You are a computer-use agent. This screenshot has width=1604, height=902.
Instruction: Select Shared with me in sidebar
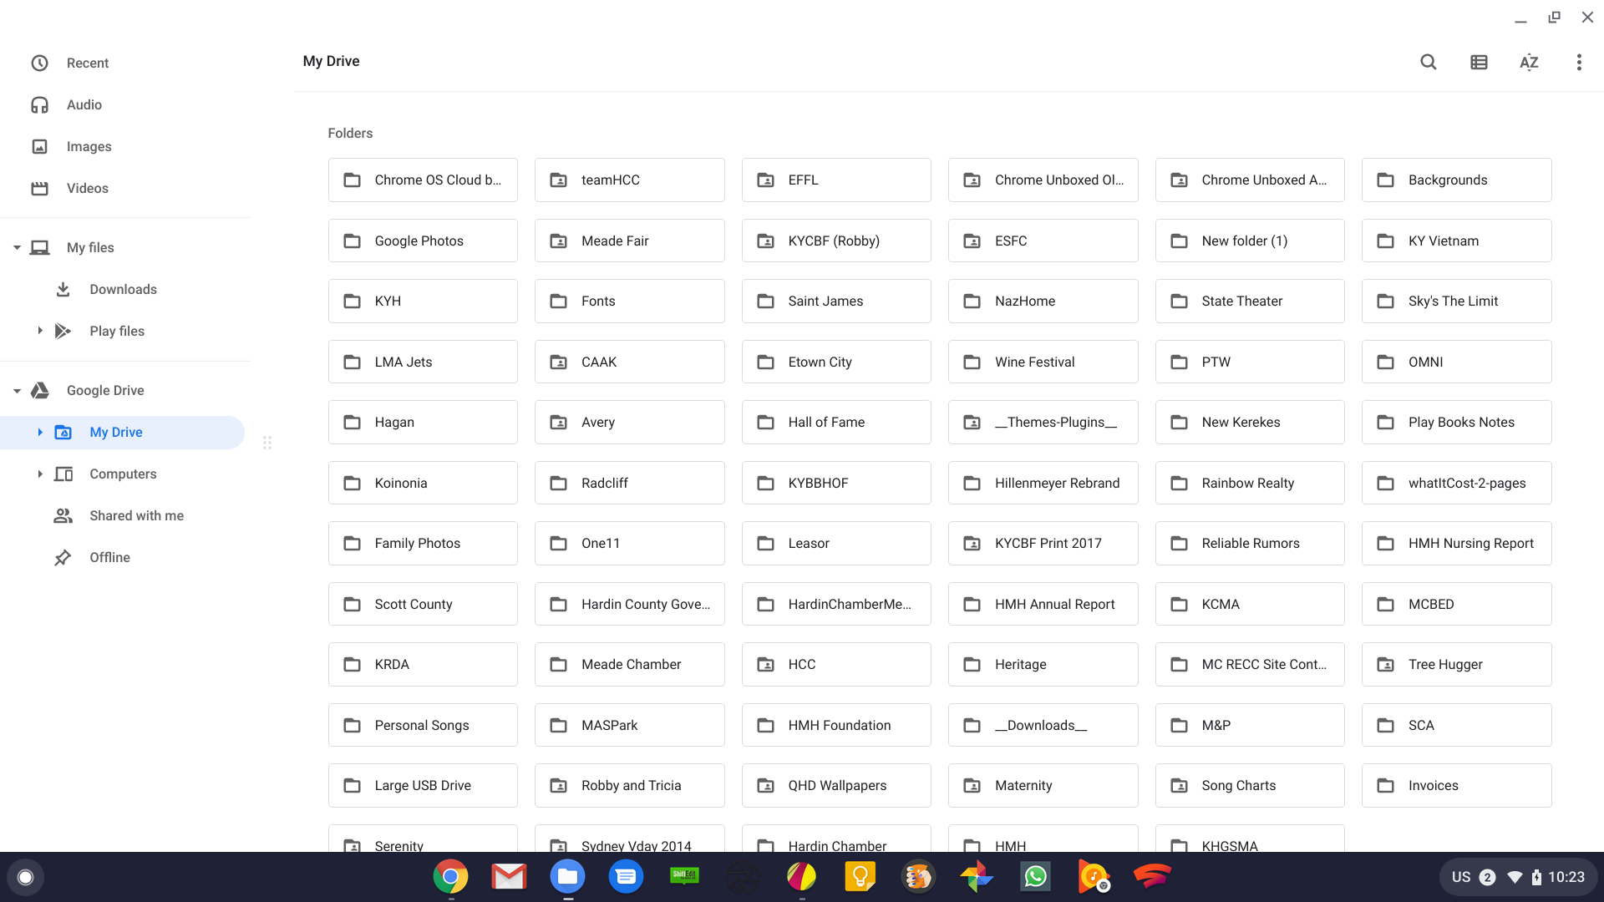pyautogui.click(x=136, y=515)
